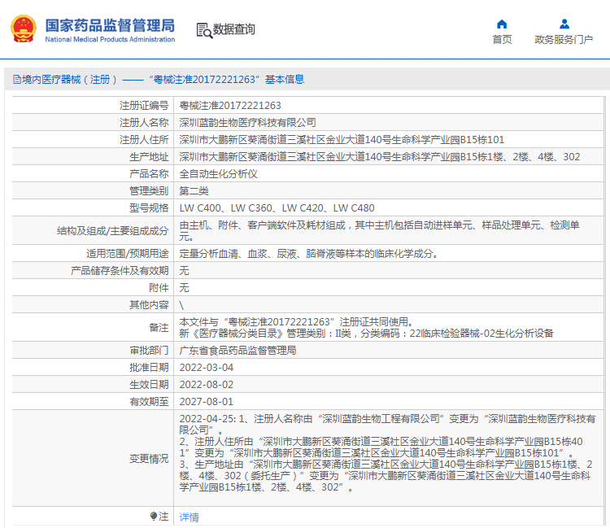This screenshot has width=610, height=528.
Task: Select product name 全自动生化分析仪
Action: 218,174
